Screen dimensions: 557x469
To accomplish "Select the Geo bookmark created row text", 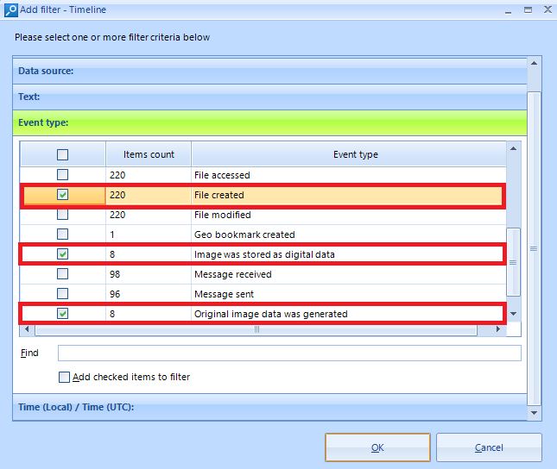I will pos(244,234).
